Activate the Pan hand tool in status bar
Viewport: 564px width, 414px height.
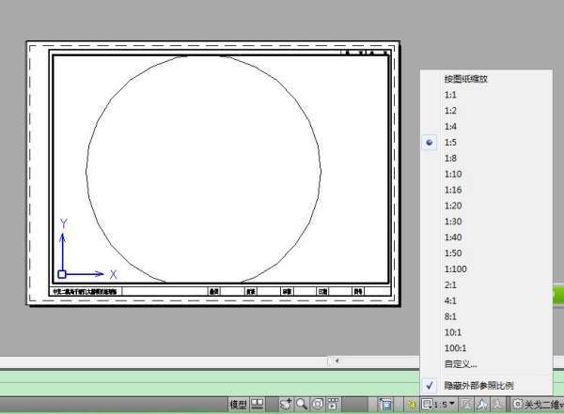click(287, 405)
